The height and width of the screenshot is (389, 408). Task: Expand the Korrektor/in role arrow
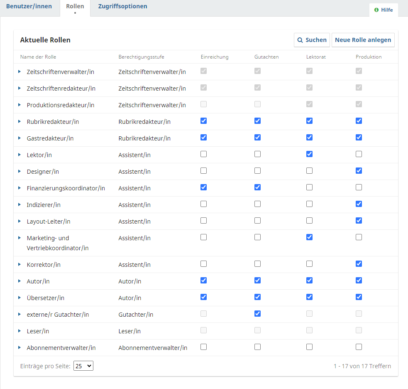[20, 264]
